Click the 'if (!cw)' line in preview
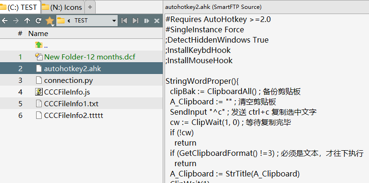Screen dimensions: 369x183 click(x=181, y=133)
